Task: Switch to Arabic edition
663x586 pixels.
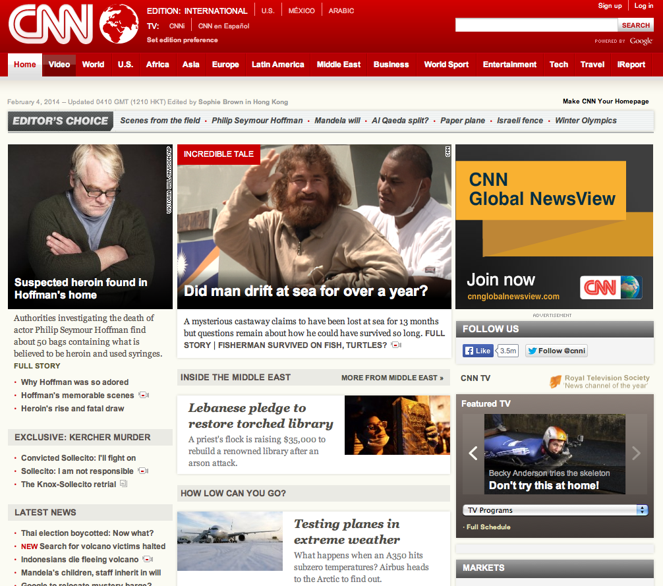Action: [341, 11]
